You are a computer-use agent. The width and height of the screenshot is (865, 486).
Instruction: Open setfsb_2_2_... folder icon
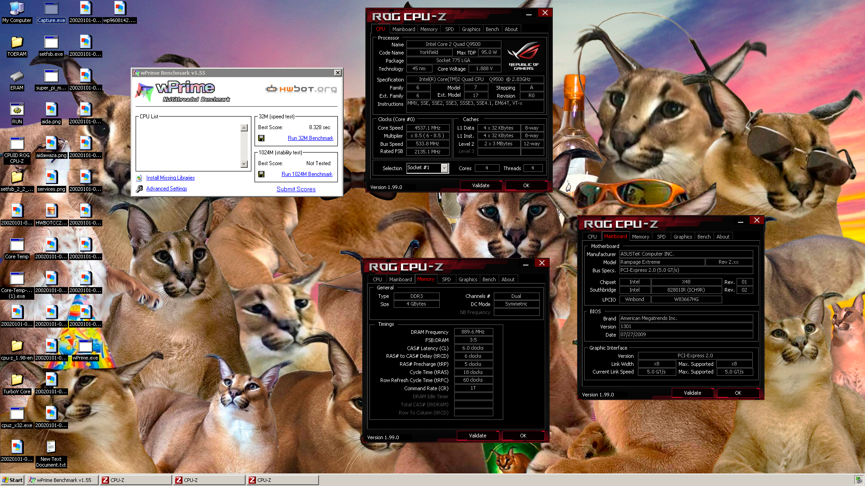point(17,181)
